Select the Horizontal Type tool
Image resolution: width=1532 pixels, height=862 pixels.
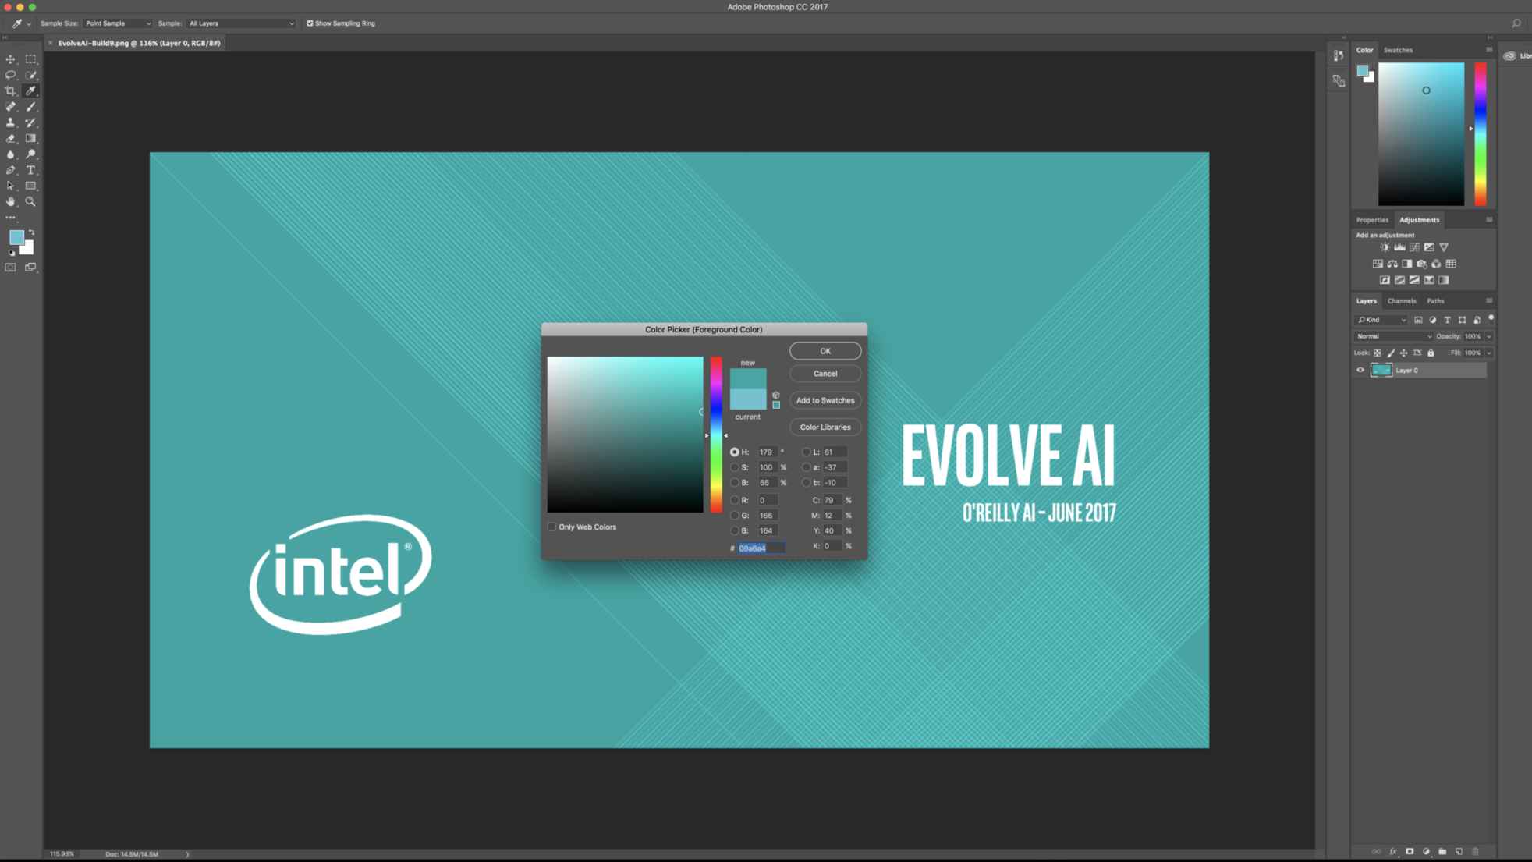coord(30,170)
